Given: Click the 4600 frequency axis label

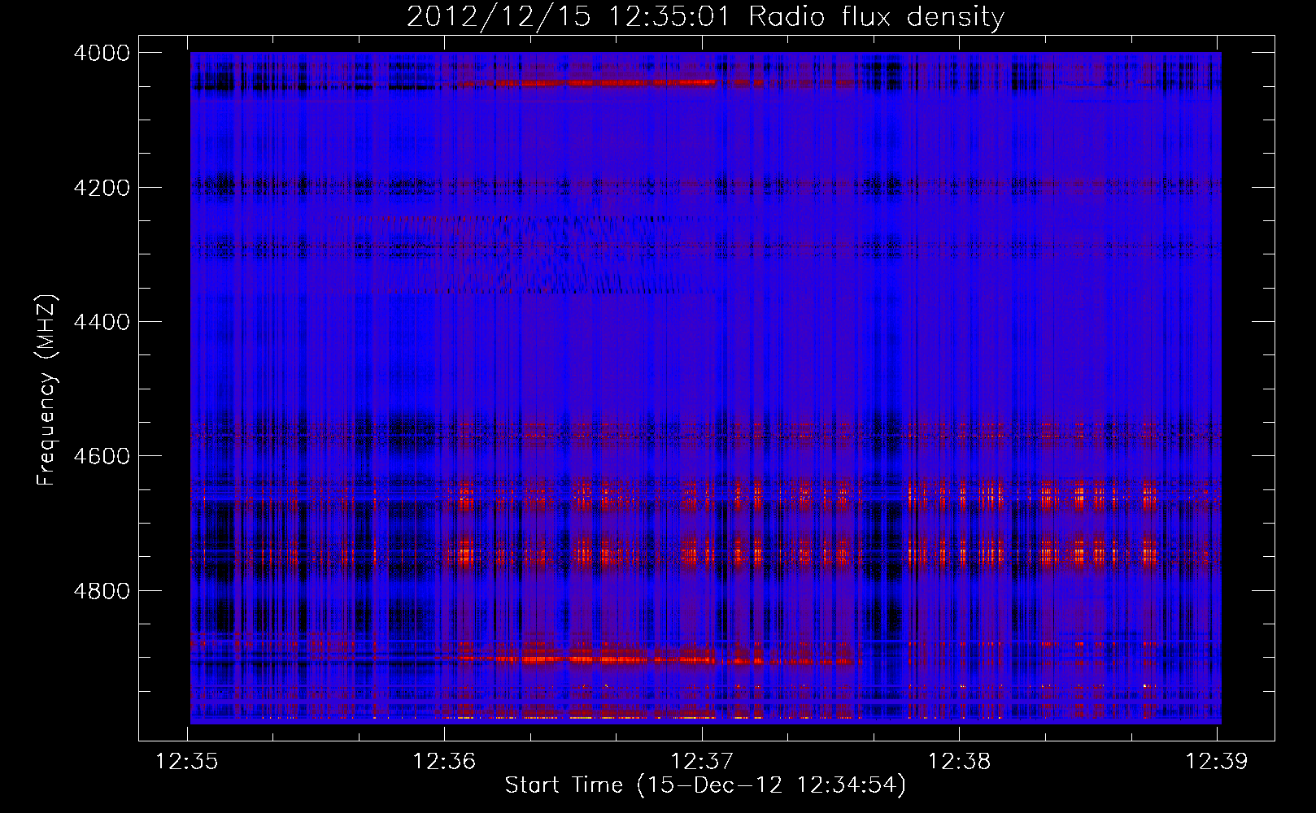Looking at the screenshot, I should click(102, 456).
